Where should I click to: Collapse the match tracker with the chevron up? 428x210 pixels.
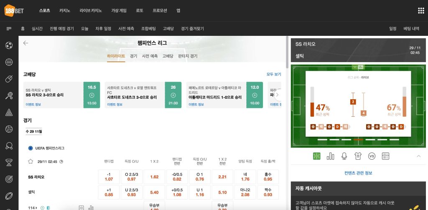coord(418,156)
